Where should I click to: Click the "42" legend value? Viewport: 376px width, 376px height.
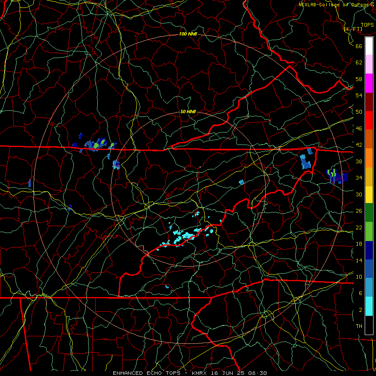(359, 145)
